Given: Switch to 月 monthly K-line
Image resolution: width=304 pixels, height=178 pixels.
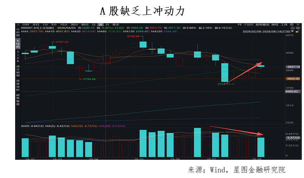Looking at the screenshot, I should pyautogui.click(x=107, y=25).
